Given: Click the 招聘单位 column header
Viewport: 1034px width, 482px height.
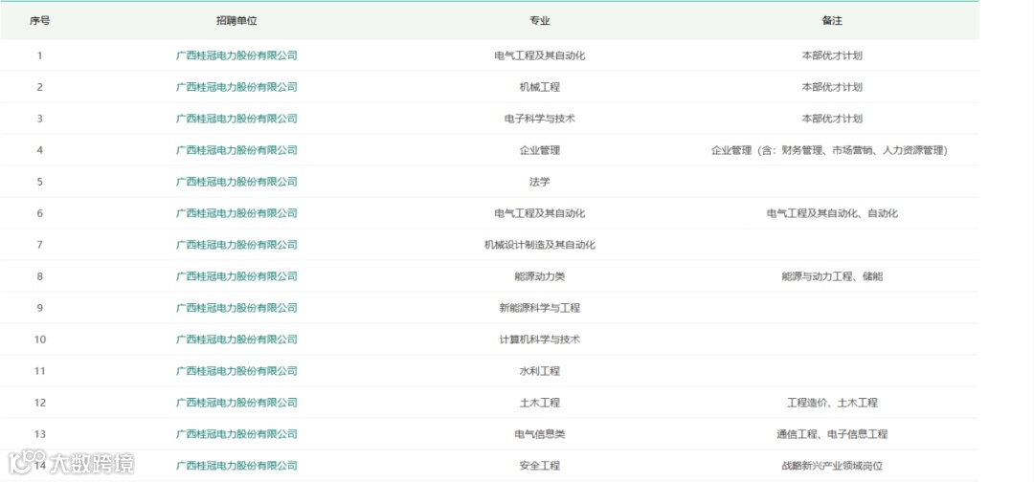Looking at the screenshot, I should click(x=236, y=20).
